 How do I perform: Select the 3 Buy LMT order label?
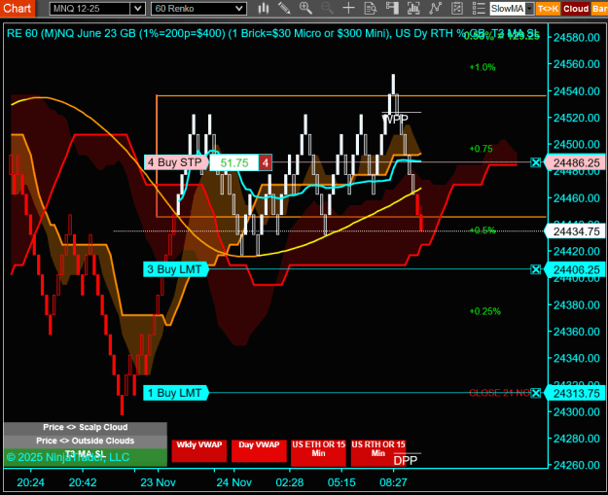click(175, 269)
